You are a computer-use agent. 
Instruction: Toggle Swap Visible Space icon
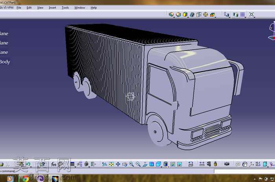(180, 164)
